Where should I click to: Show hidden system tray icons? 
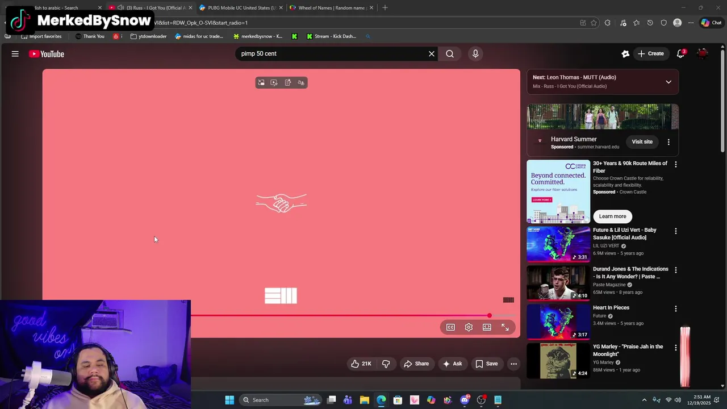[x=644, y=400]
